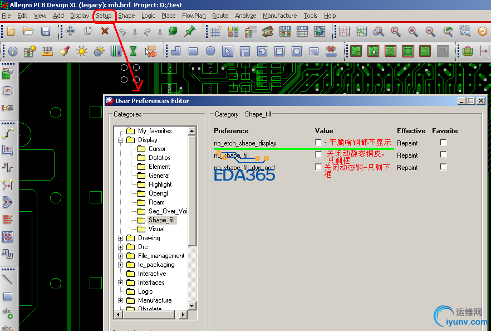Click the gray square icon in toolbar
This screenshot has height=331, width=491.
click(443, 51)
